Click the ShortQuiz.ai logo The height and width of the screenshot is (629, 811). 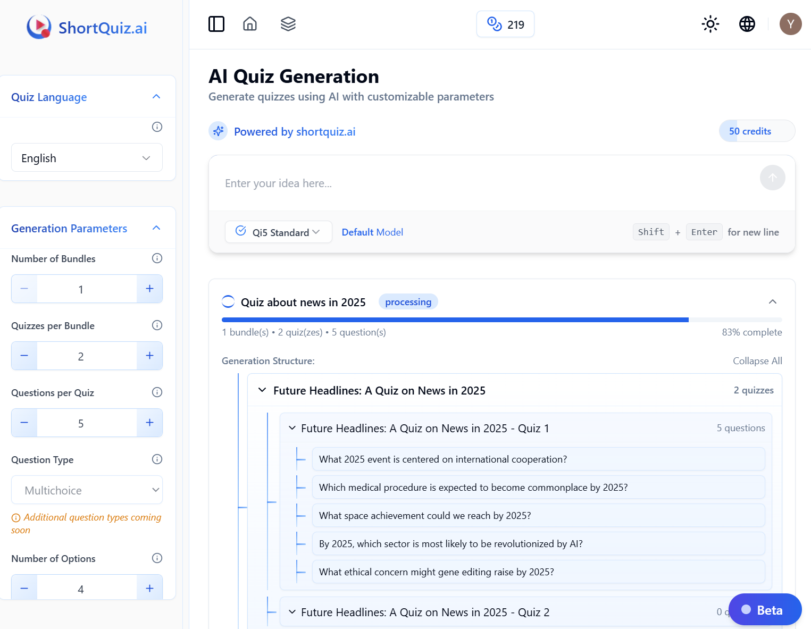[x=87, y=27]
